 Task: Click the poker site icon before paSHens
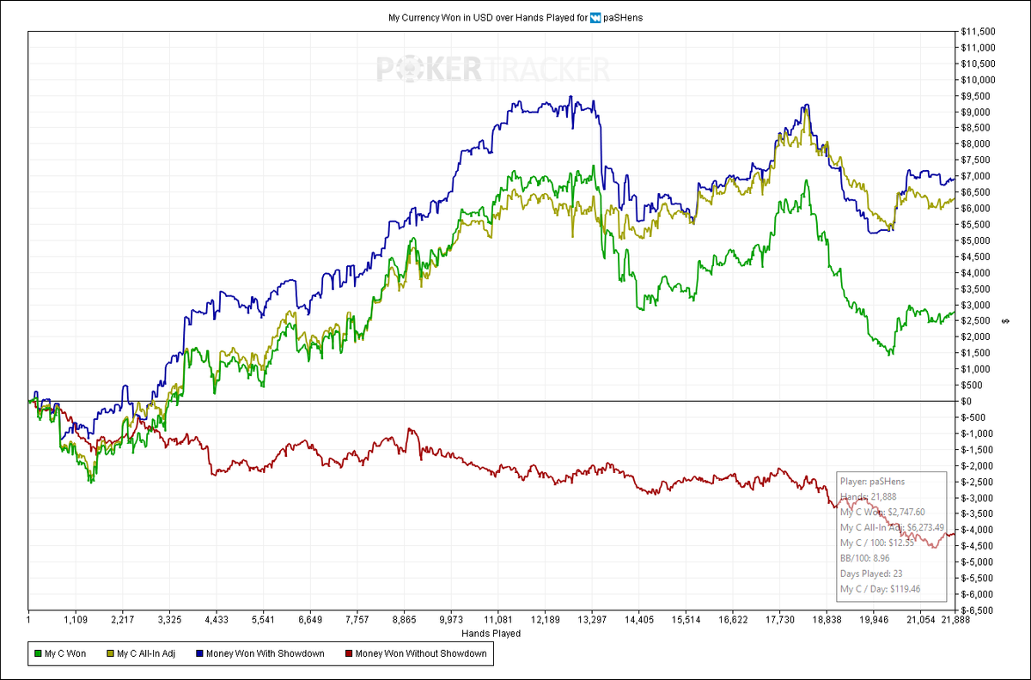point(595,17)
